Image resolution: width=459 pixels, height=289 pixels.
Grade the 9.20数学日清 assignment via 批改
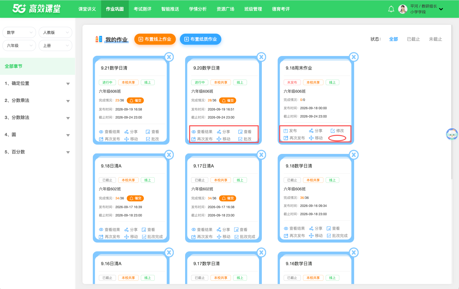(x=245, y=139)
